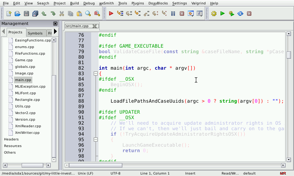The width and height of the screenshot is (294, 176).
Task: Open the wxSmith menu
Action: tap(106, 3)
